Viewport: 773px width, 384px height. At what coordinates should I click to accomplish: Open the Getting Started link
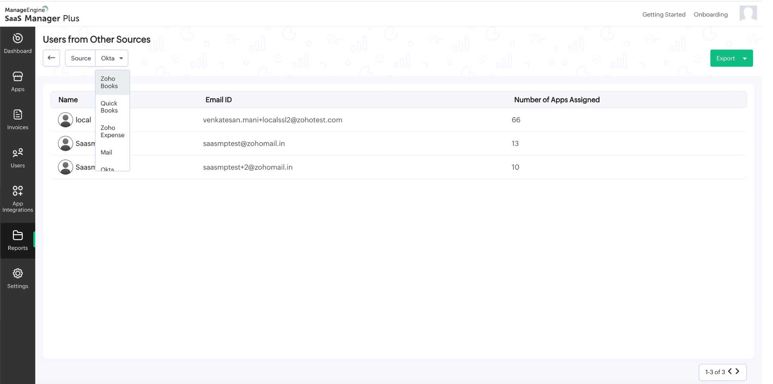[x=664, y=14]
